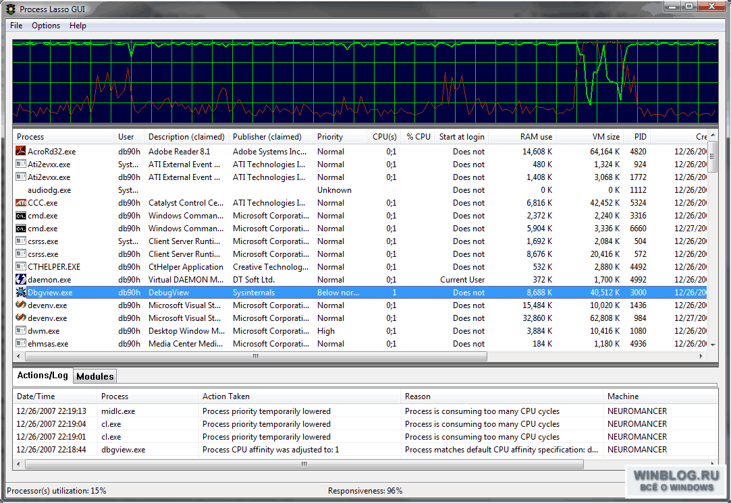731x503 pixels.
Task: Click the CCC.exe ATI Catalyst icon
Action: click(20, 202)
